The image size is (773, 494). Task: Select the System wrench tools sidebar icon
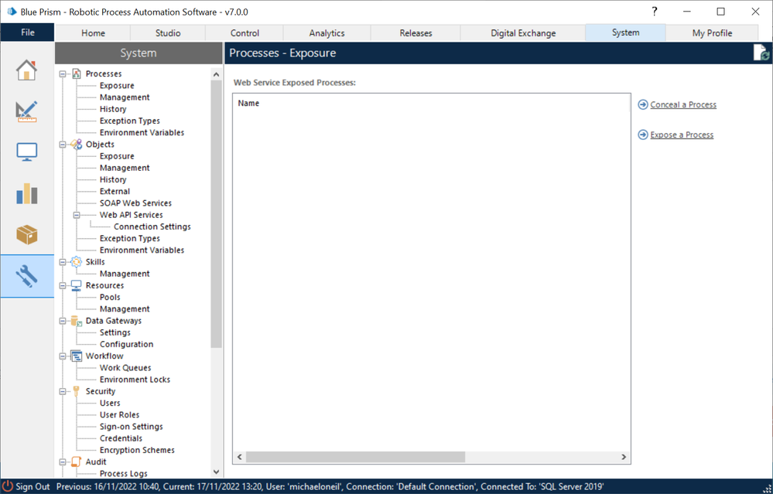26,276
